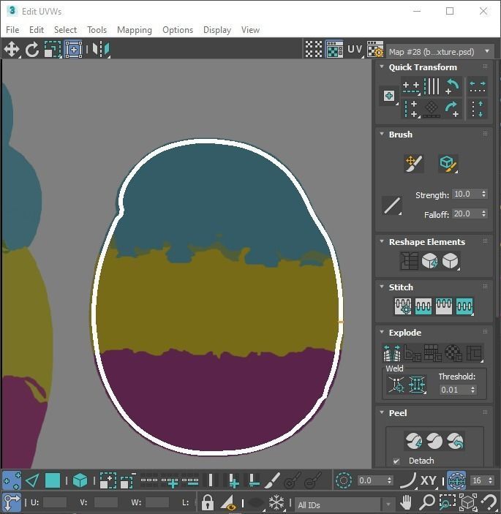Toggle Vertex sub-object mode
The height and width of the screenshot is (514, 501).
(12, 481)
